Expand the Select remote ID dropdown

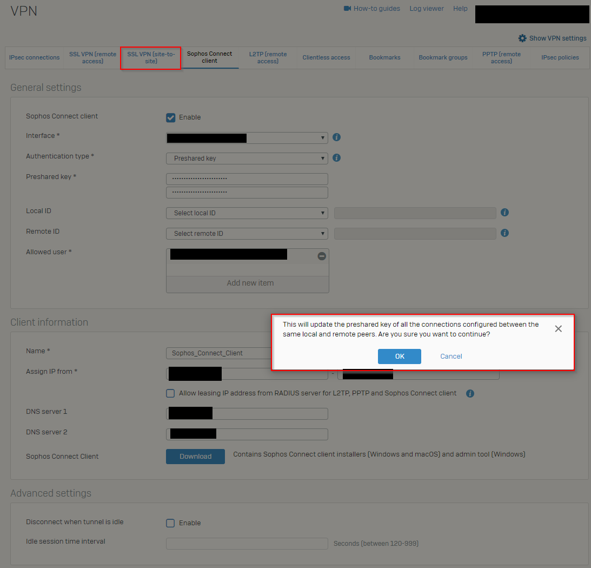tap(247, 234)
